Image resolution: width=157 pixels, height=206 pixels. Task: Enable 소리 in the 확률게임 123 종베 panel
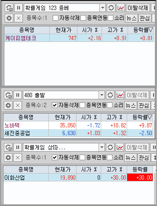(111, 18)
